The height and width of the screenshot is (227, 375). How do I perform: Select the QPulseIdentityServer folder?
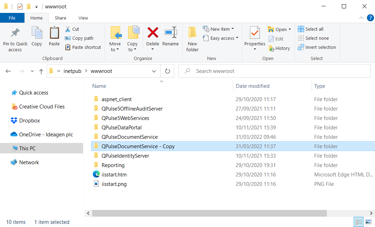coord(125,156)
